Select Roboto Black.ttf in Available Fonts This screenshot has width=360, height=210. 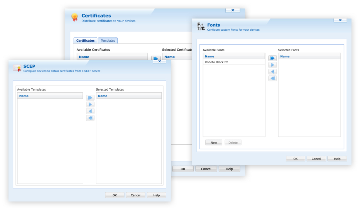click(216, 62)
